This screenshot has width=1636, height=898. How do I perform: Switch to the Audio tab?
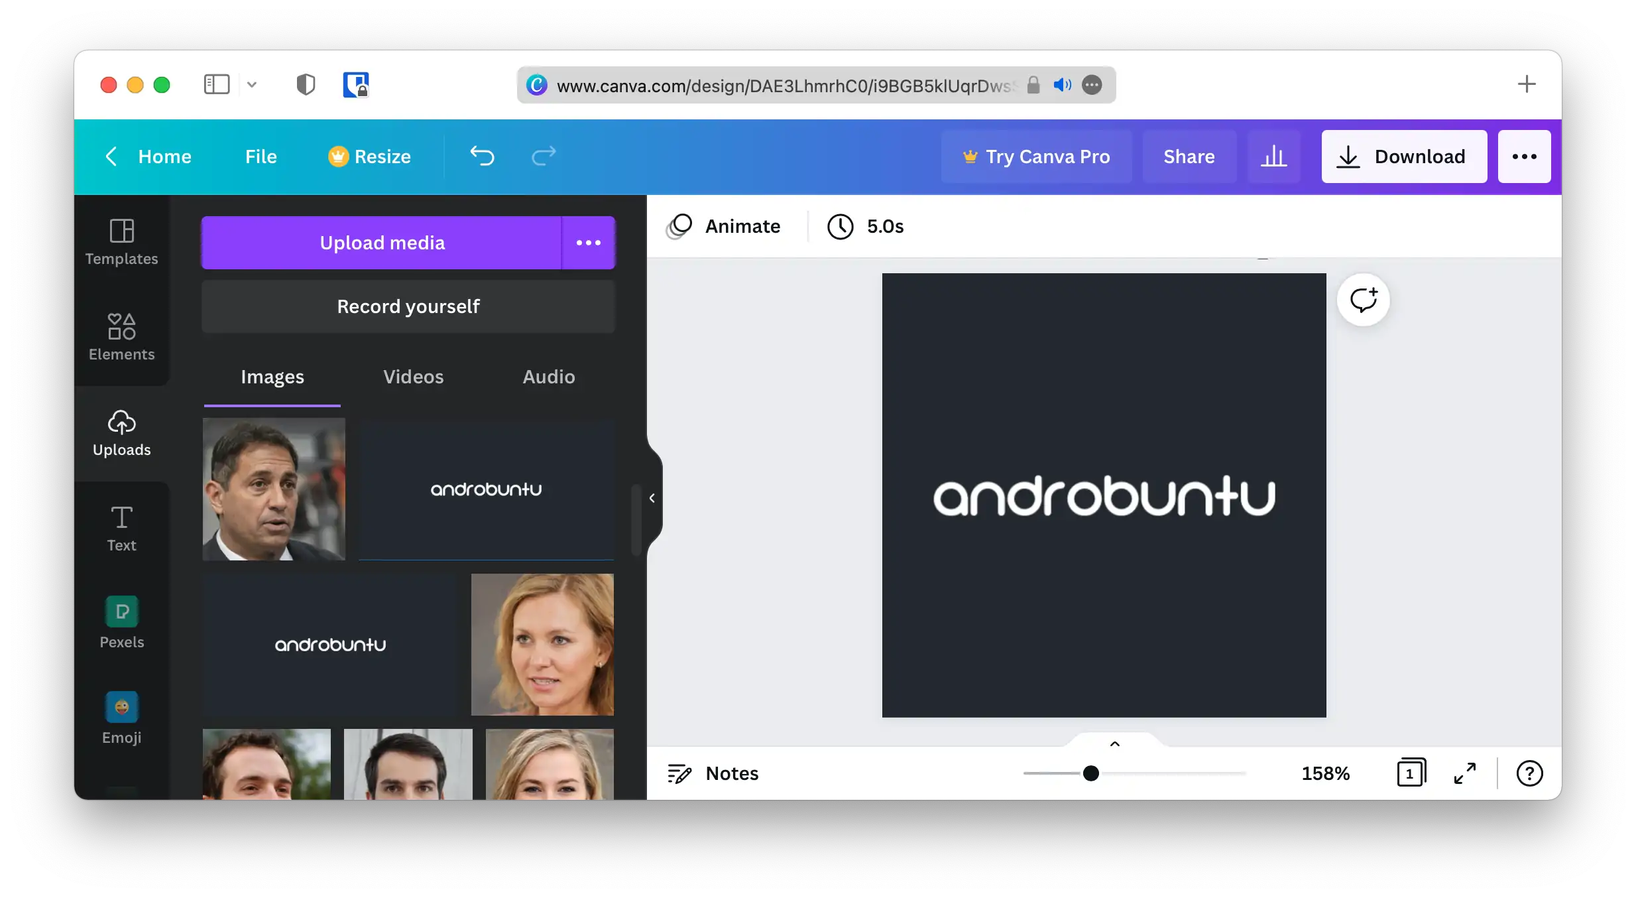[548, 377]
